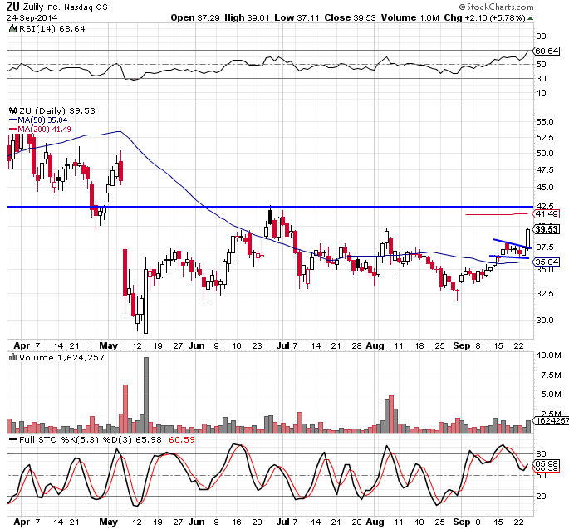Click the line icon beside RSI(14) label
The width and height of the screenshot is (569, 529).
pyautogui.click(x=11, y=27)
